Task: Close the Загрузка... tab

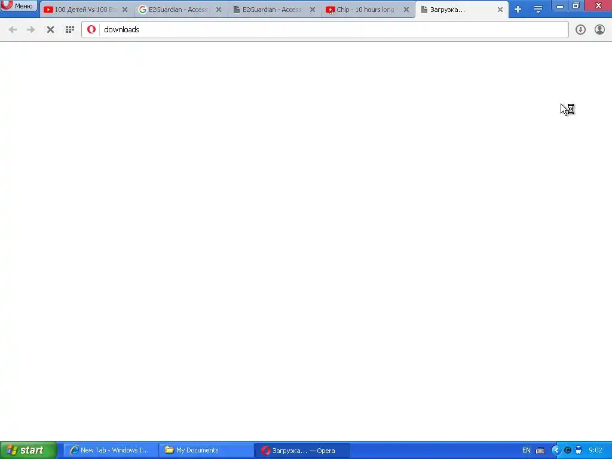Action: pyautogui.click(x=500, y=10)
